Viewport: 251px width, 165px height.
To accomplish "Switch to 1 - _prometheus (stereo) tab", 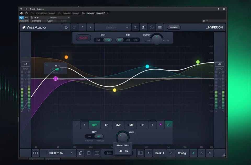I will pyautogui.click(x=43, y=13).
